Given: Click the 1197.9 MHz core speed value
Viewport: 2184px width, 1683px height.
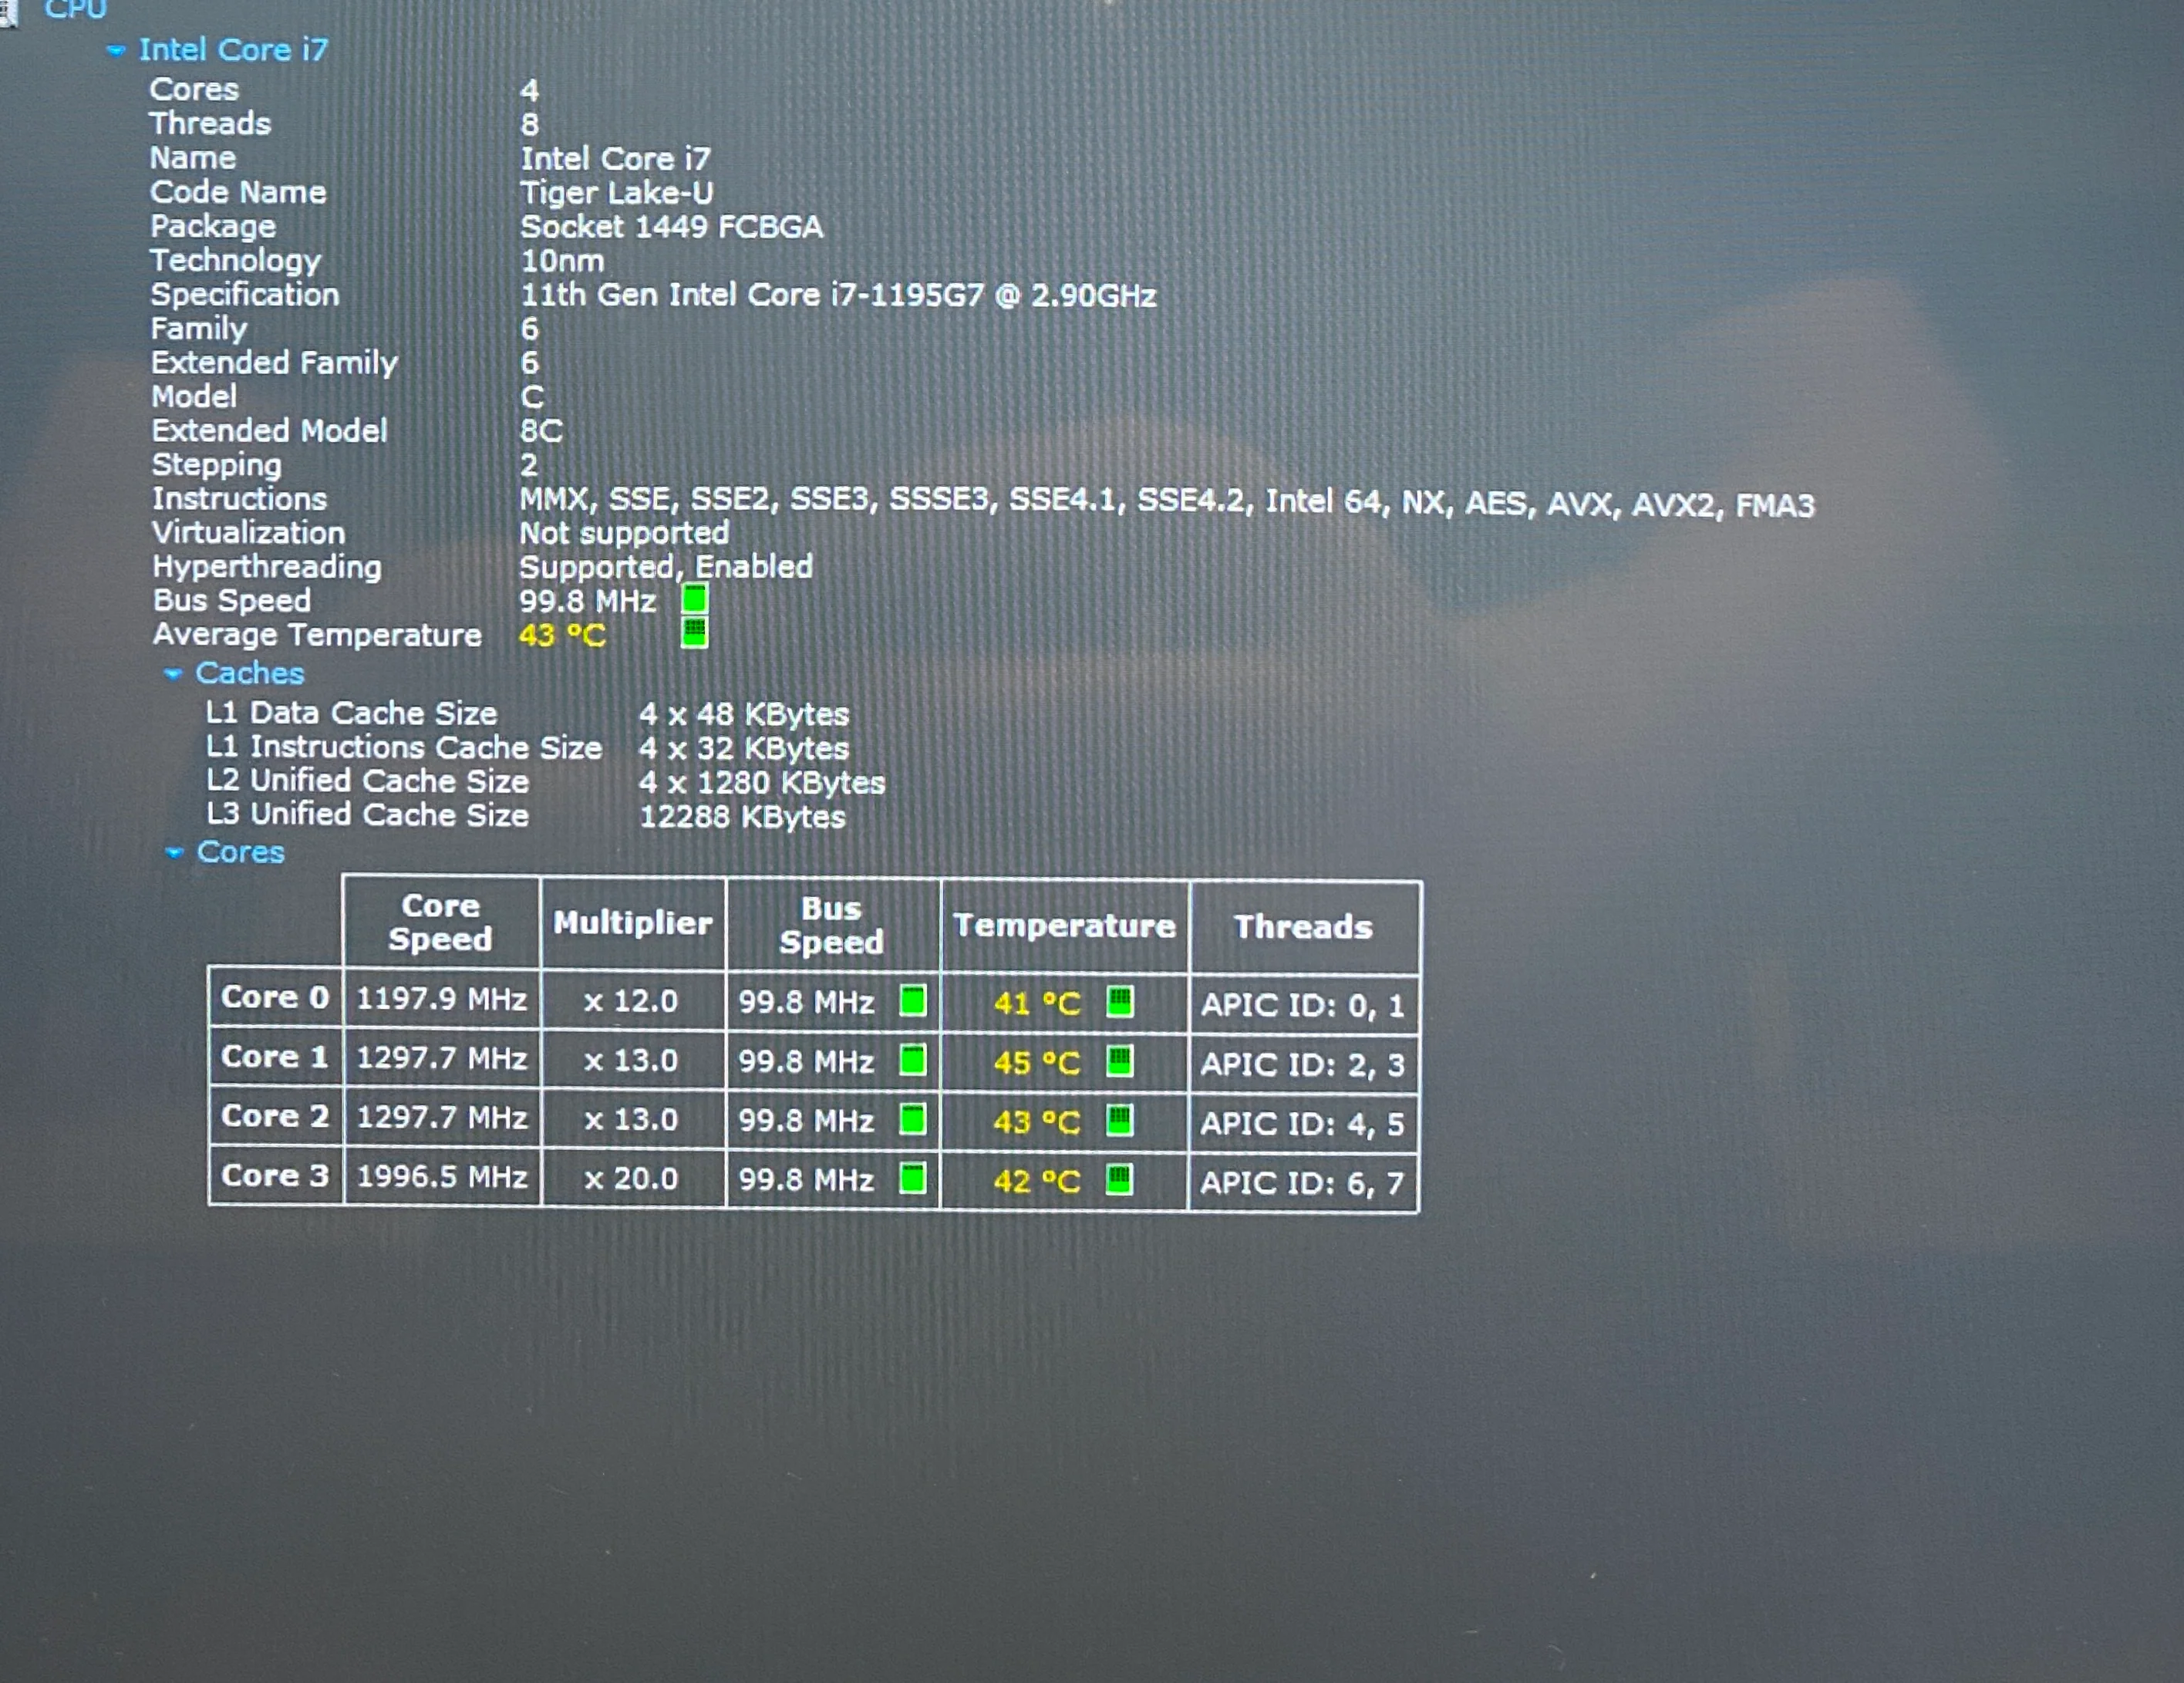Looking at the screenshot, I should (x=441, y=999).
